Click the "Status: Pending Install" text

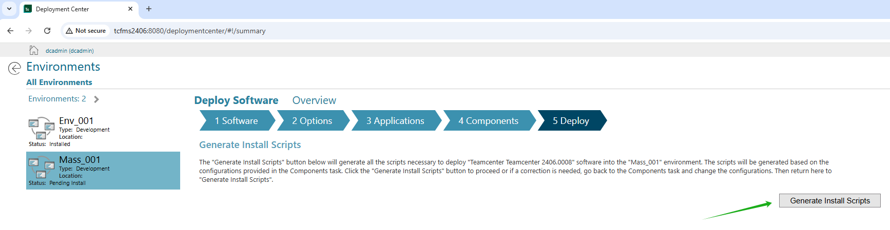pyautogui.click(x=57, y=183)
